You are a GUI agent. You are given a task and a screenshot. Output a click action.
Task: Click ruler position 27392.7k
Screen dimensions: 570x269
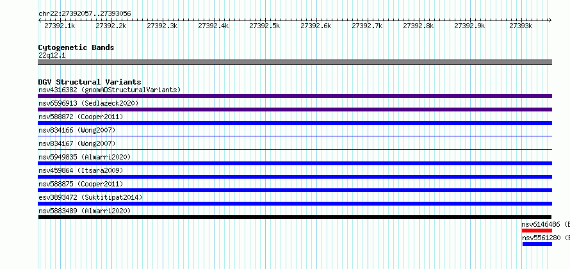coord(367,26)
